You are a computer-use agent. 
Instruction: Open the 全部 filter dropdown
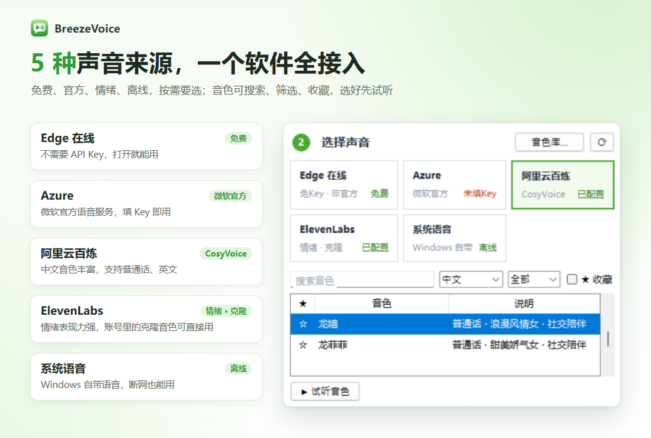coord(534,280)
